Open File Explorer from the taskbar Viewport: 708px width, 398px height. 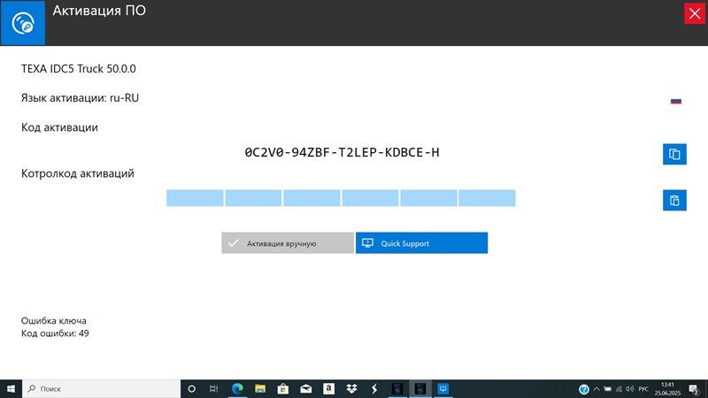coord(260,388)
